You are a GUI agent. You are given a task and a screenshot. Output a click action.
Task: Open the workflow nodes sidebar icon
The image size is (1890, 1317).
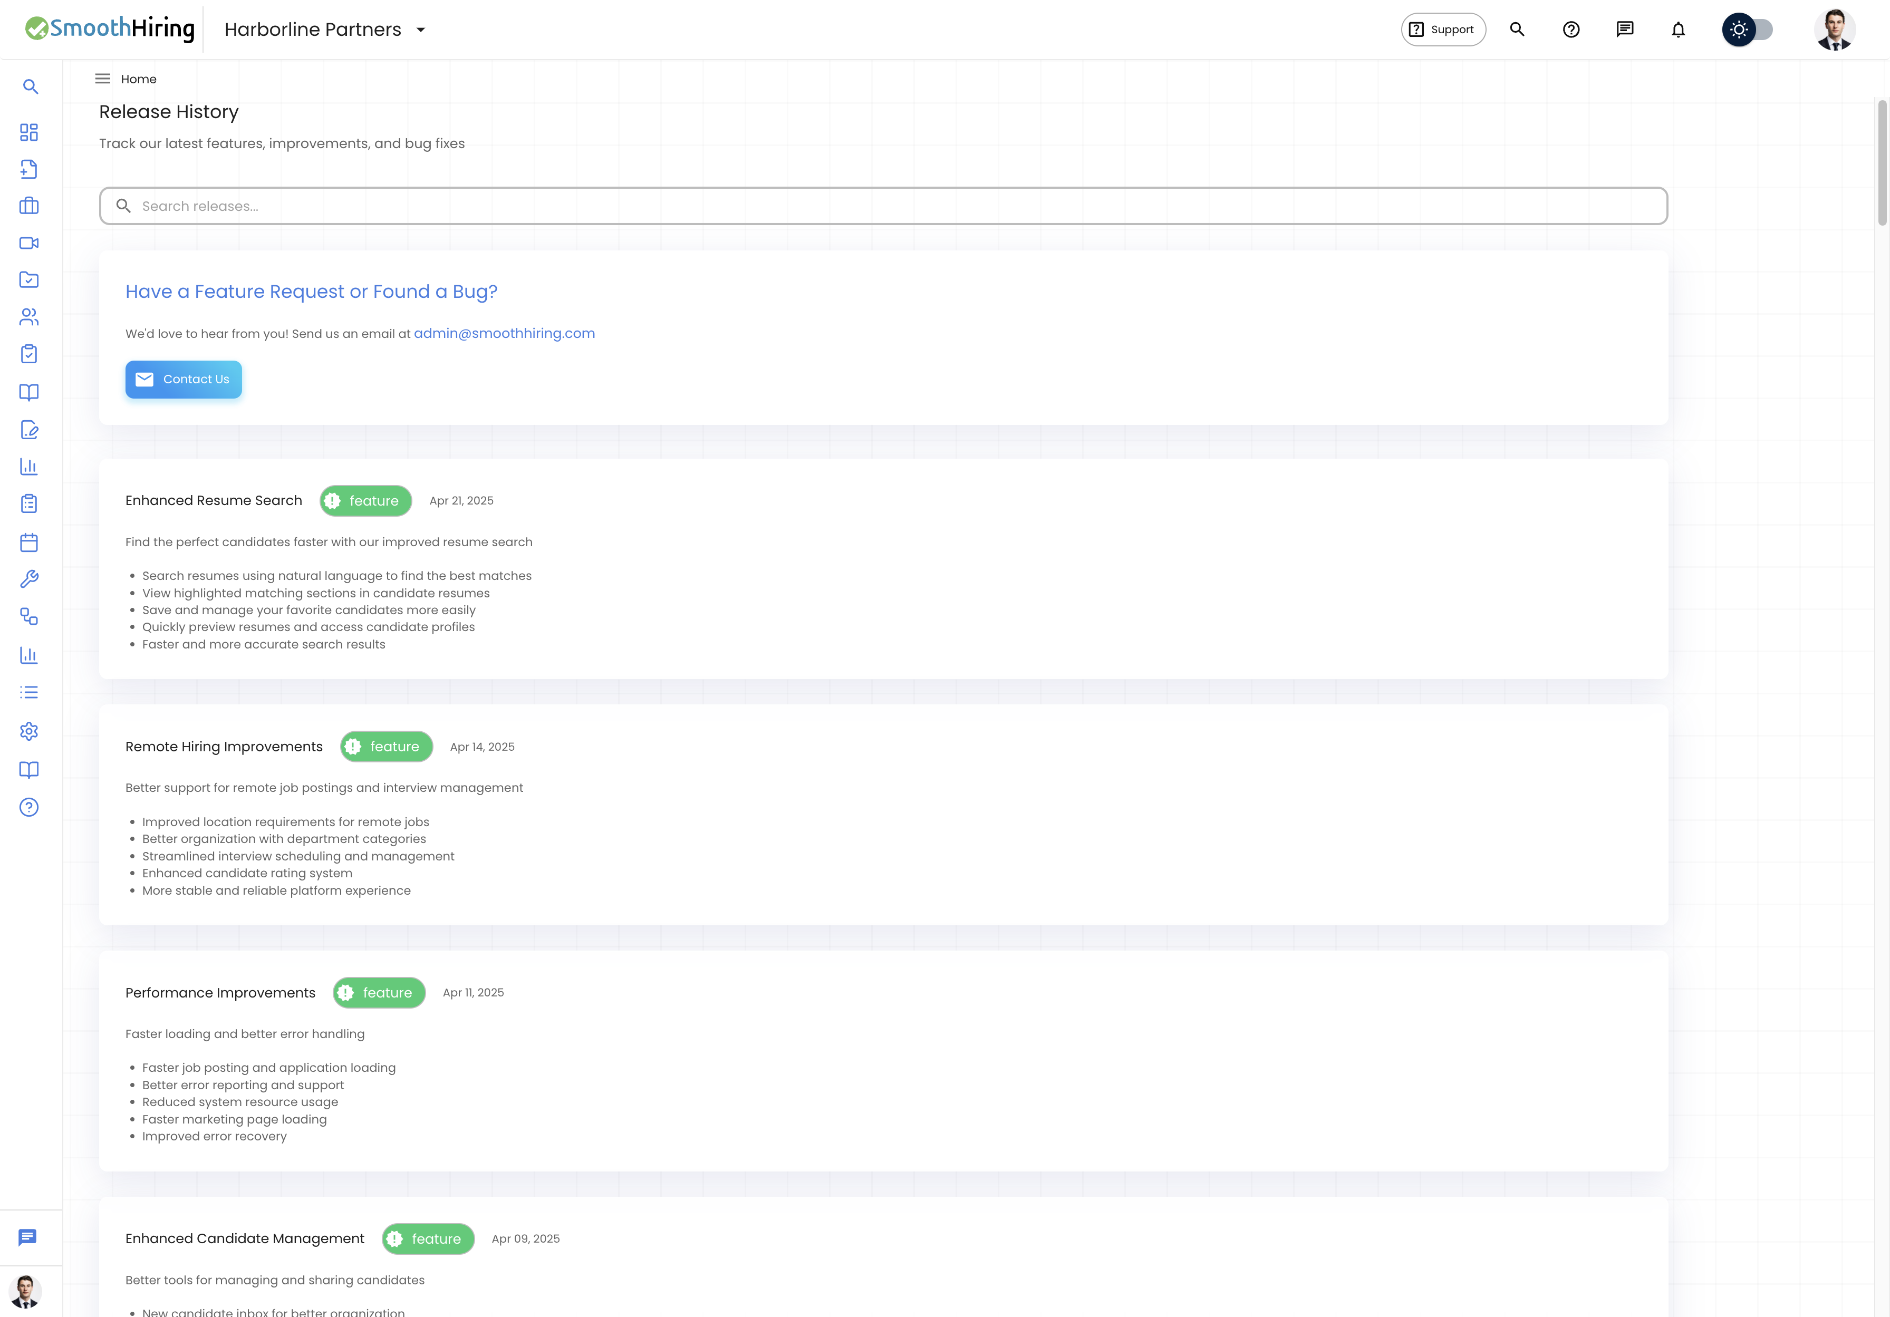click(x=29, y=616)
